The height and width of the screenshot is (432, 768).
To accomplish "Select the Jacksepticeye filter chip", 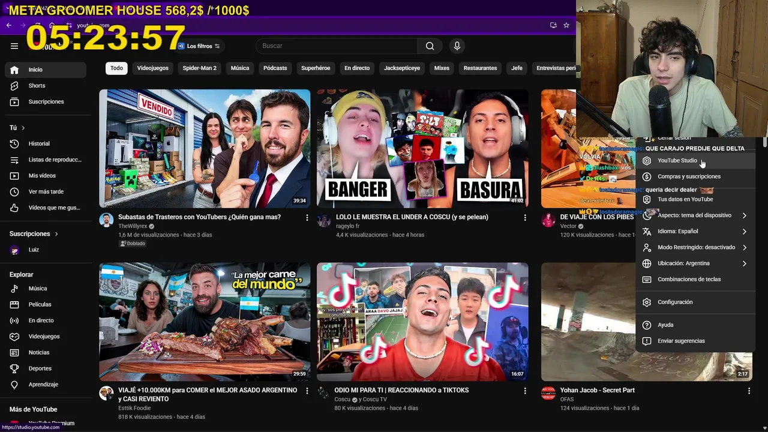I will click(402, 68).
